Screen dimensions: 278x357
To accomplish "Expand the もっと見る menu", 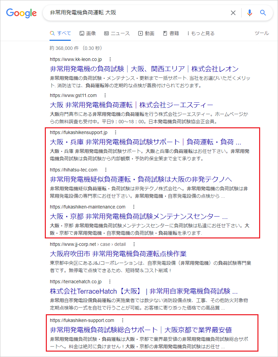I will (201, 33).
